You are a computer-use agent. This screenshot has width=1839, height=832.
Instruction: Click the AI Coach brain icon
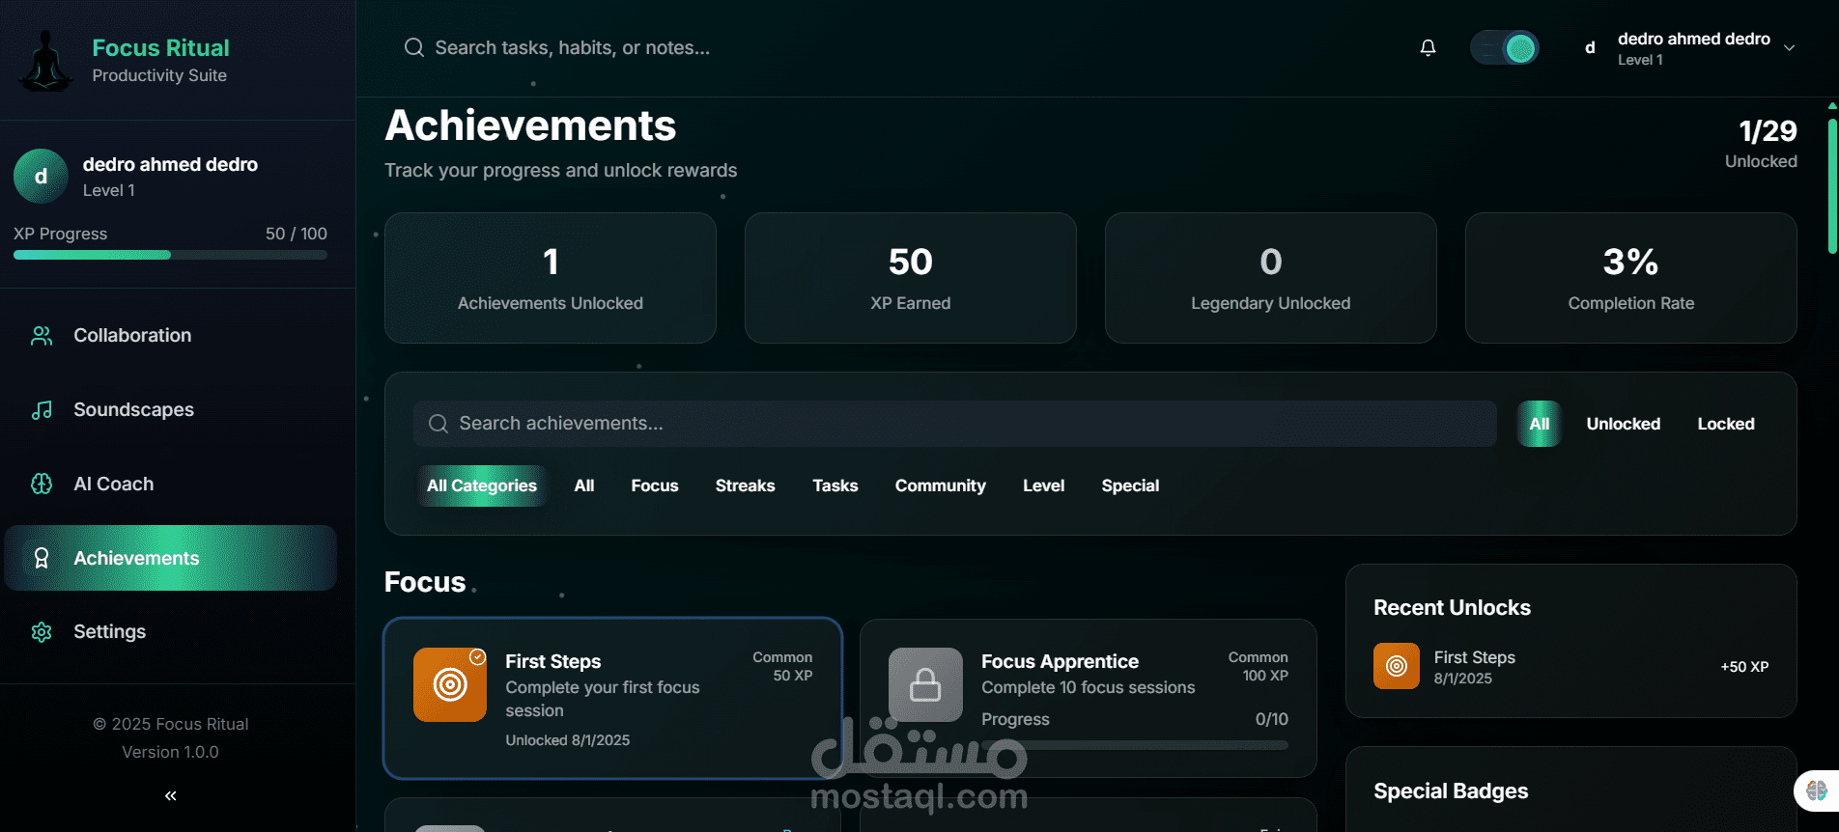(42, 484)
